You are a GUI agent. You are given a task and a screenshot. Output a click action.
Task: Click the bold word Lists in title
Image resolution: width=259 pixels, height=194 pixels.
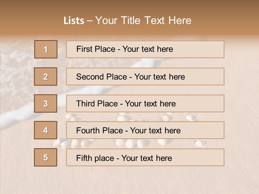point(74,21)
